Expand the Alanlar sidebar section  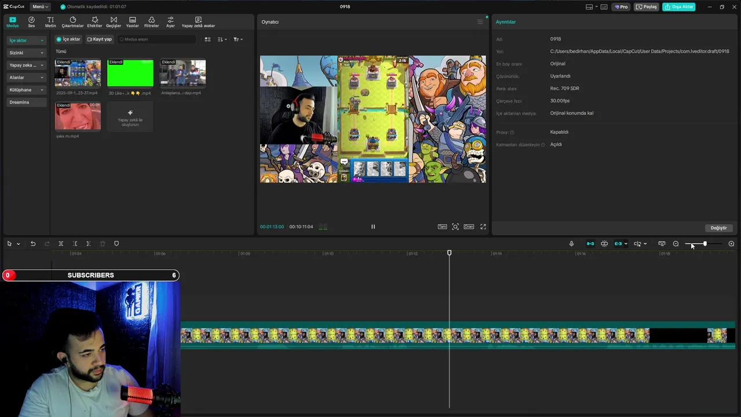[x=26, y=78]
